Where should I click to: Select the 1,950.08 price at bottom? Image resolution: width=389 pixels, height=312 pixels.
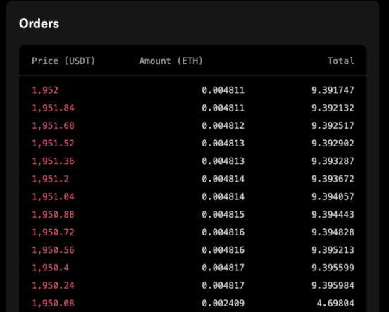tap(53, 304)
